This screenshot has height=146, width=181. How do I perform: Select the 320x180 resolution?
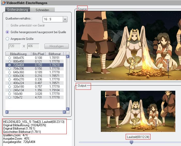(x=10, y=87)
